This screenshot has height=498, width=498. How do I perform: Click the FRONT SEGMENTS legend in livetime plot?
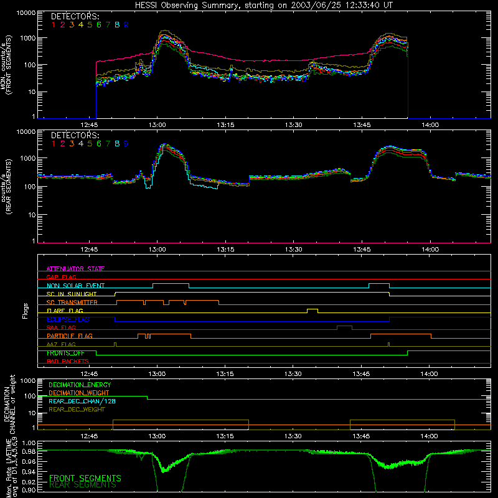[85, 478]
